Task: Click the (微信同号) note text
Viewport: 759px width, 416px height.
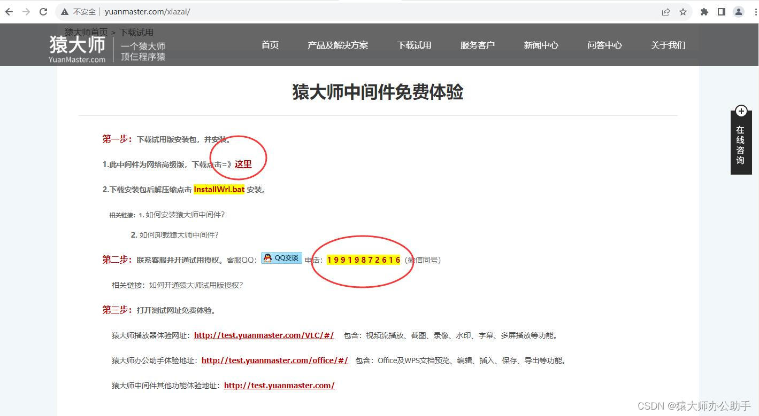Action: 423,260
